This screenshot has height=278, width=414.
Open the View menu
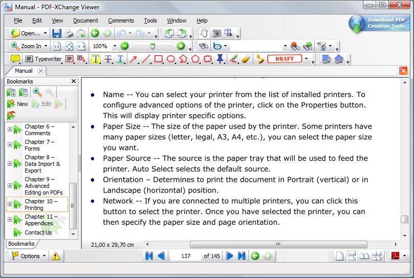pyautogui.click(x=57, y=20)
